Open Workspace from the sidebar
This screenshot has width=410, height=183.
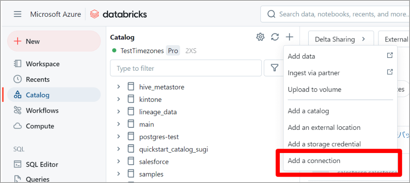click(x=42, y=64)
